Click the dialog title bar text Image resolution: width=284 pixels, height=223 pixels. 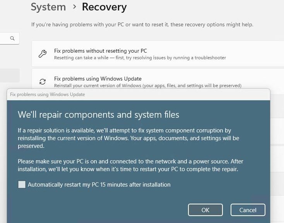(x=47, y=94)
